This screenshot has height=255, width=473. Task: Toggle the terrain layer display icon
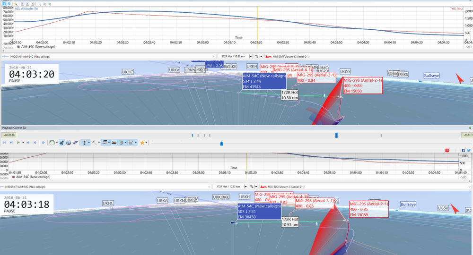coord(105,143)
